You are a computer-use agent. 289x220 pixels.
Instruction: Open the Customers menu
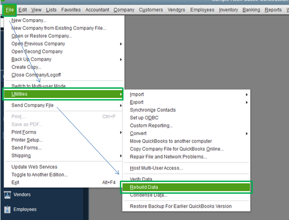[x=151, y=10]
